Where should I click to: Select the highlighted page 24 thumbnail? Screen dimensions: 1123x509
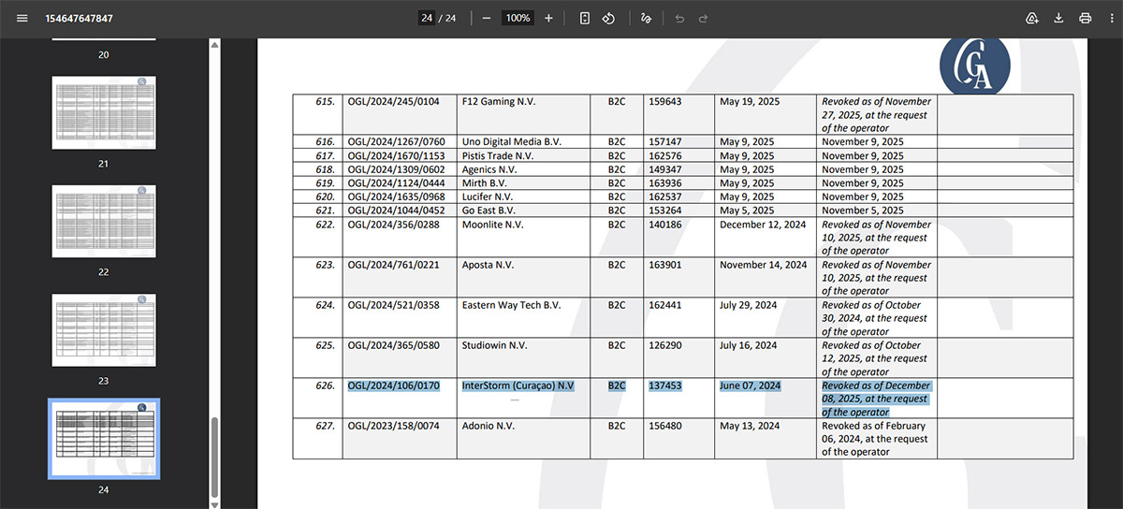tap(104, 439)
